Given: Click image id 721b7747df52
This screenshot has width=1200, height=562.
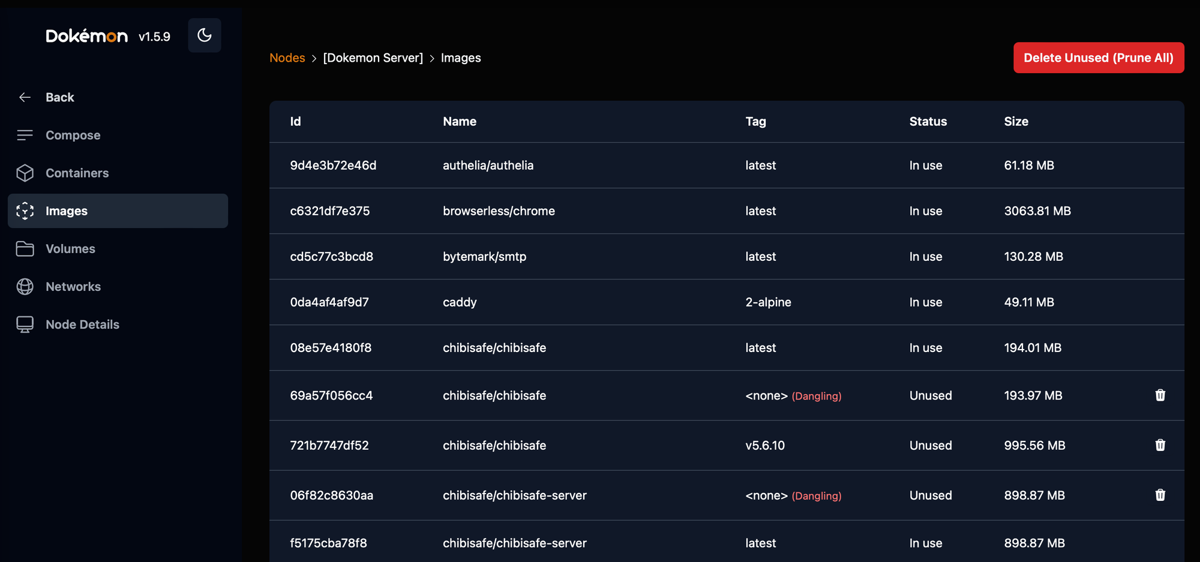Looking at the screenshot, I should pos(329,445).
